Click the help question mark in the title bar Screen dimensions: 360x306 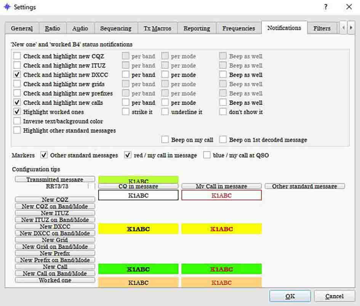click(326, 7)
